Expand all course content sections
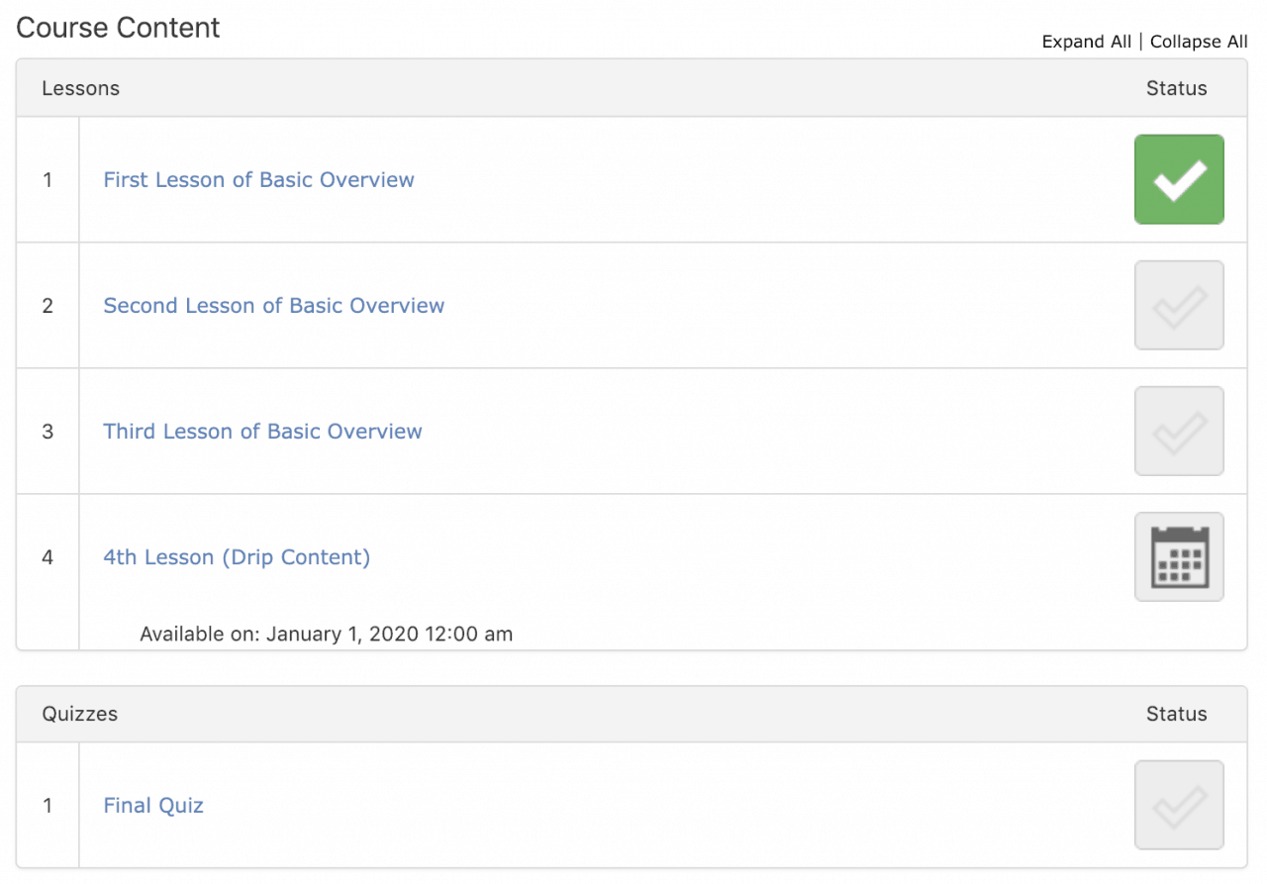The image size is (1267, 884). (1086, 42)
